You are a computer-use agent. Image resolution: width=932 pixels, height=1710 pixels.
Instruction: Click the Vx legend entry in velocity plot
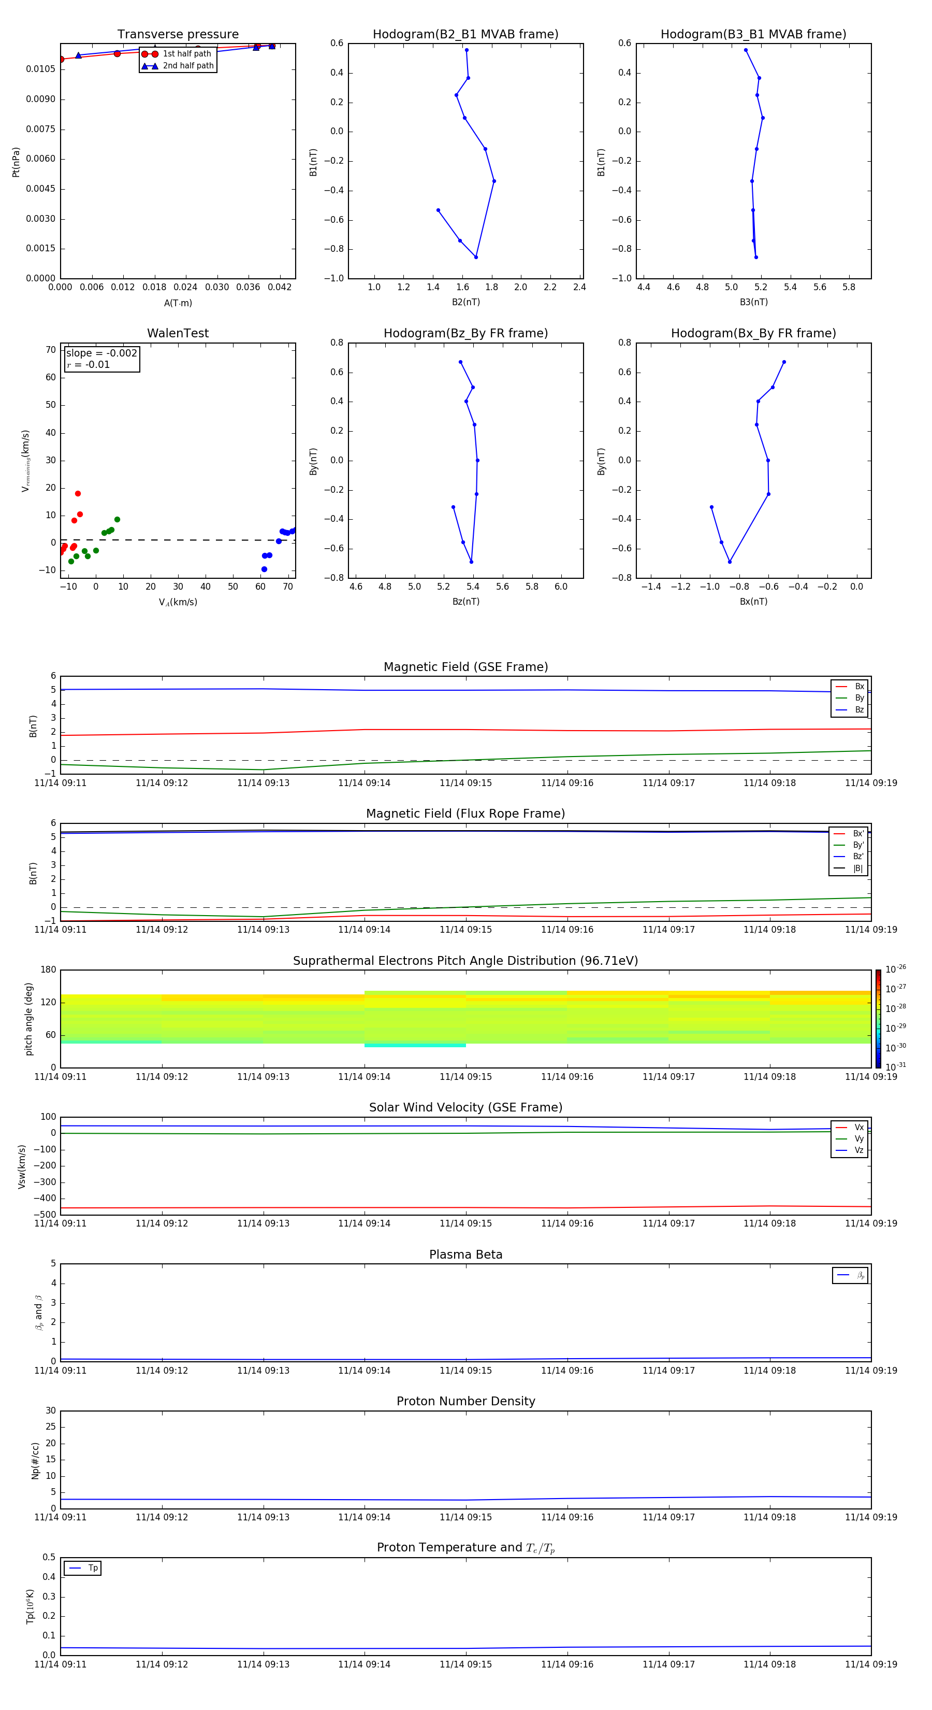(x=850, y=1128)
